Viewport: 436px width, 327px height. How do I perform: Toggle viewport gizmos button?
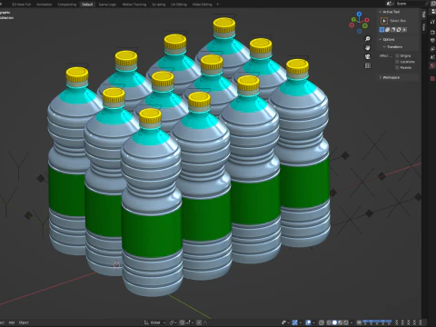click(295, 322)
